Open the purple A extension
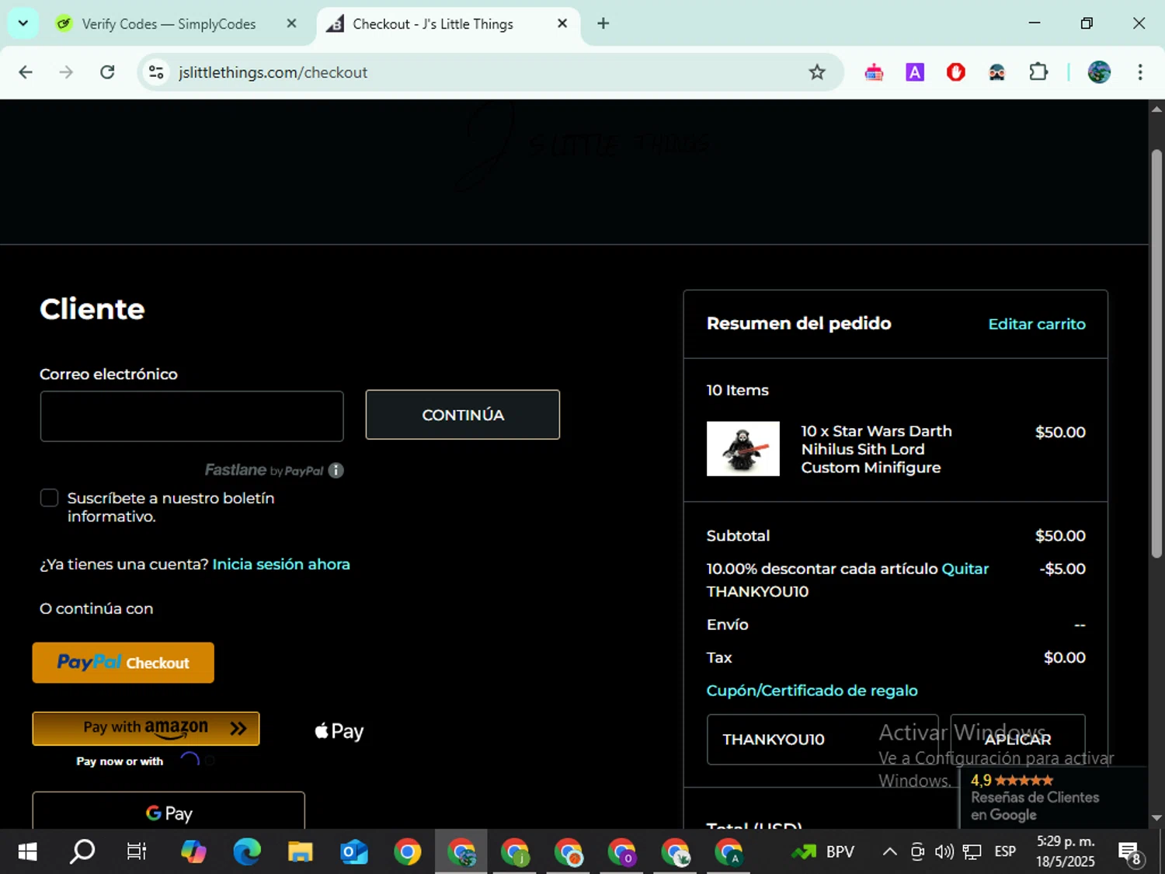Image resolution: width=1165 pixels, height=874 pixels. (915, 72)
